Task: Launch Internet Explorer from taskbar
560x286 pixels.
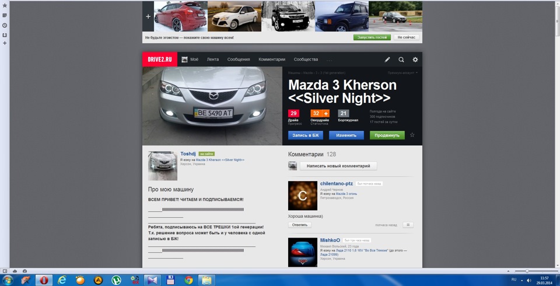Action: click(x=62, y=280)
